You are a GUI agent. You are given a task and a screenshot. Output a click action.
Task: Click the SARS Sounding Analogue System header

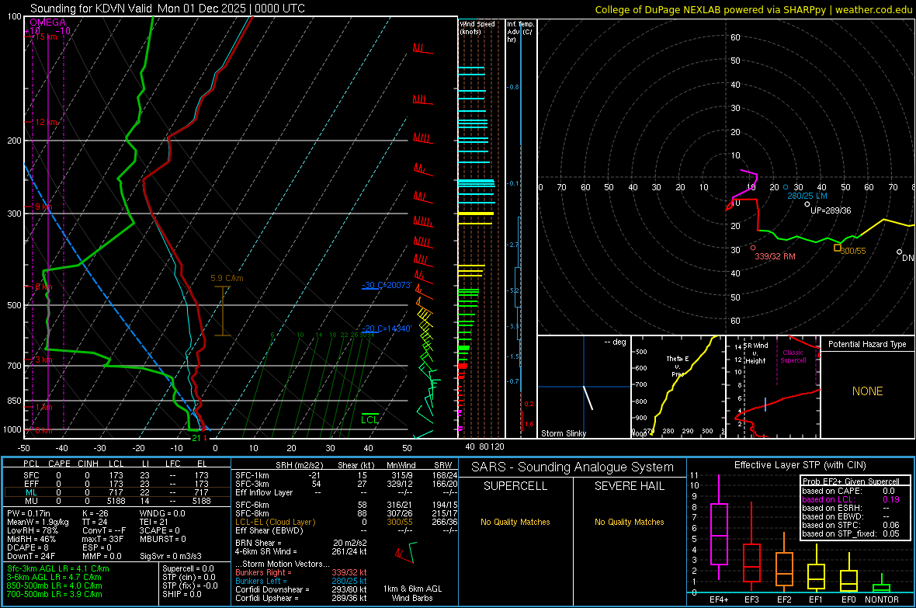572,467
